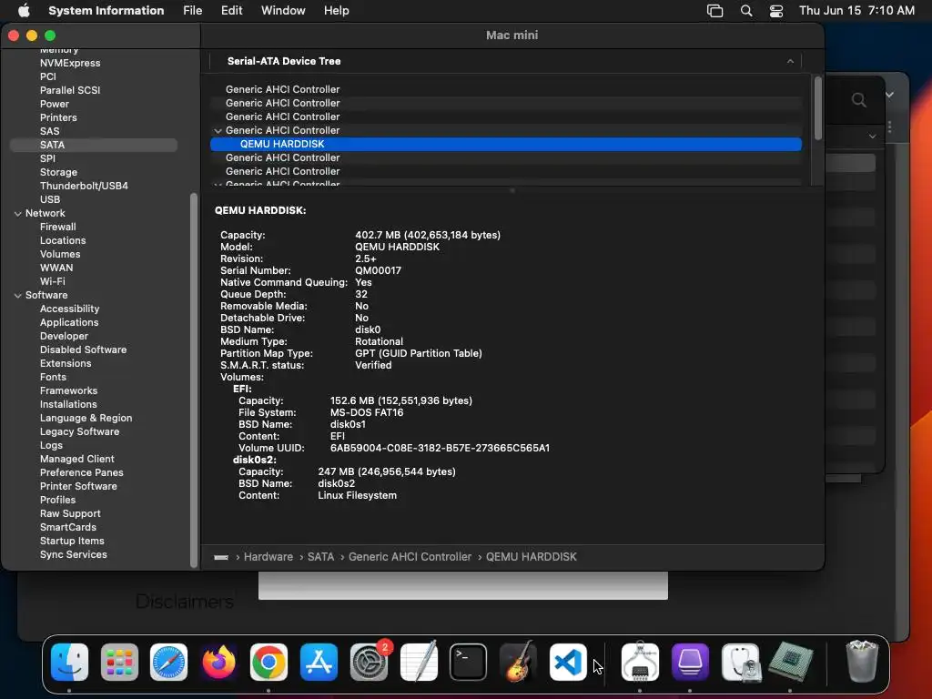Screen dimensions: 932x699
Task: Toggle Serial-ATA Device Tree sort chevron
Action: pyautogui.click(x=790, y=61)
